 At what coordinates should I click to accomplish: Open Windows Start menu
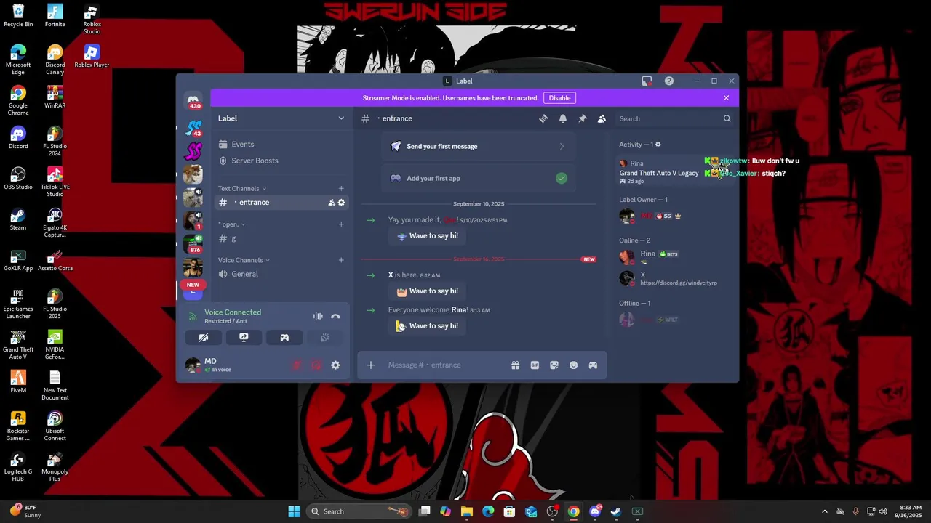pyautogui.click(x=294, y=511)
